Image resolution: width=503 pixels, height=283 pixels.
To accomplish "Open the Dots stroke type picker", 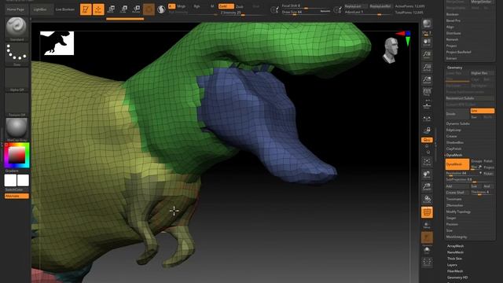I will coord(17,54).
